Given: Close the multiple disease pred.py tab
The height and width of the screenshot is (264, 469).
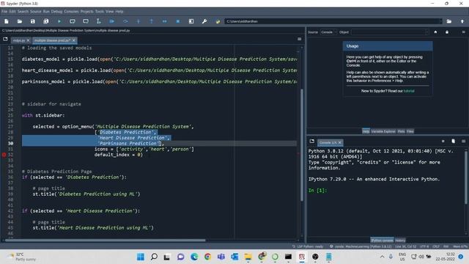Looking at the screenshot, I should pyautogui.click(x=73, y=40).
